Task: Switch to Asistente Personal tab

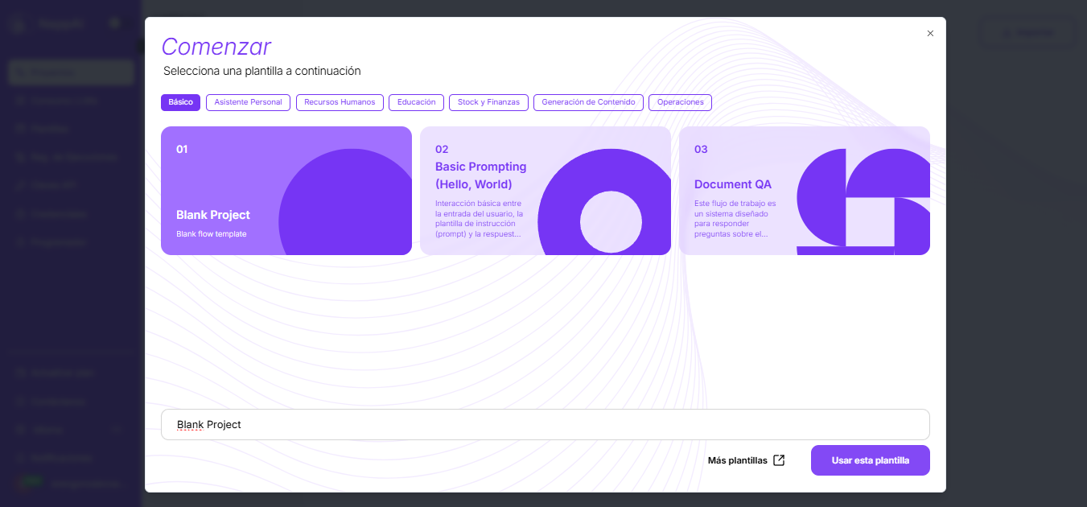Action: click(x=248, y=102)
